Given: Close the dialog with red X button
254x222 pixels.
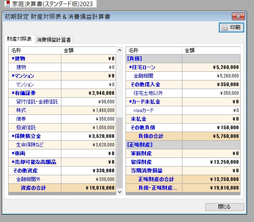Looking at the screenshot, I should click(238, 17).
